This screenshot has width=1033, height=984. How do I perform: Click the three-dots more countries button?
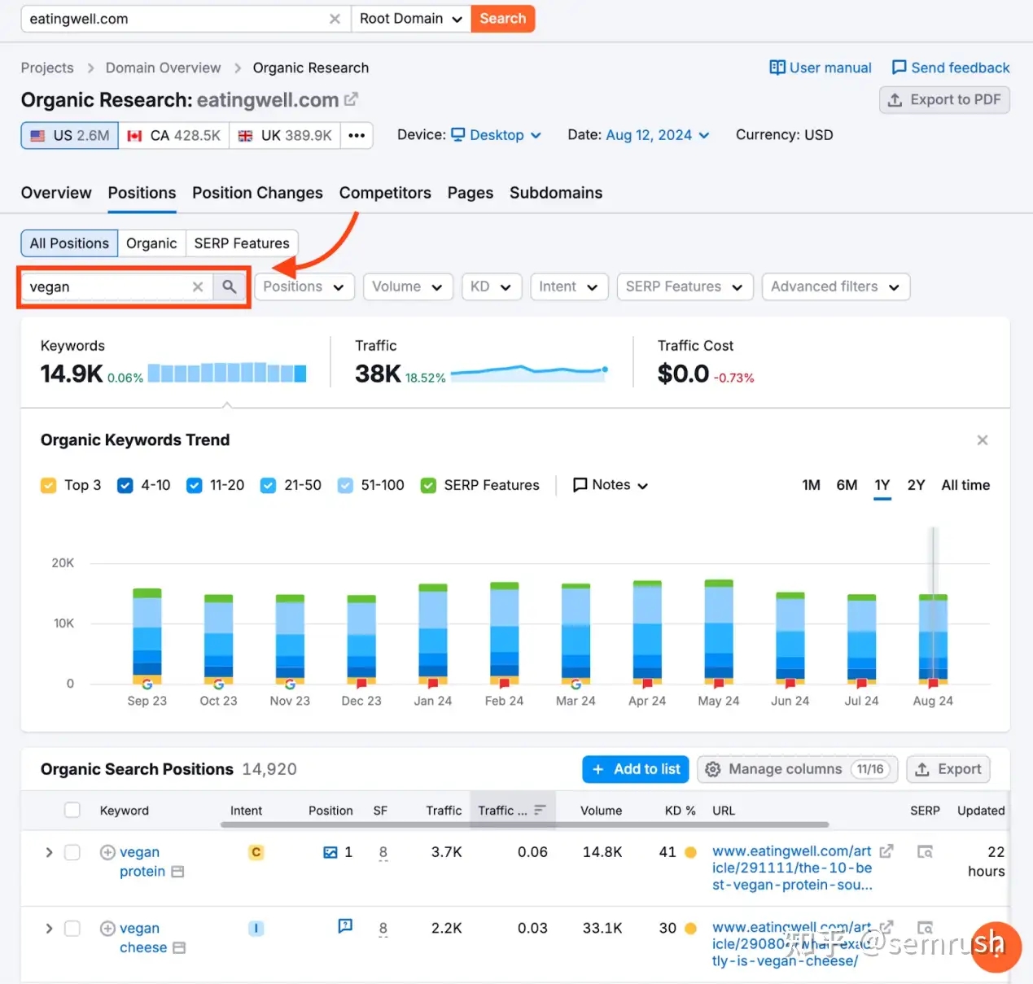[357, 135]
